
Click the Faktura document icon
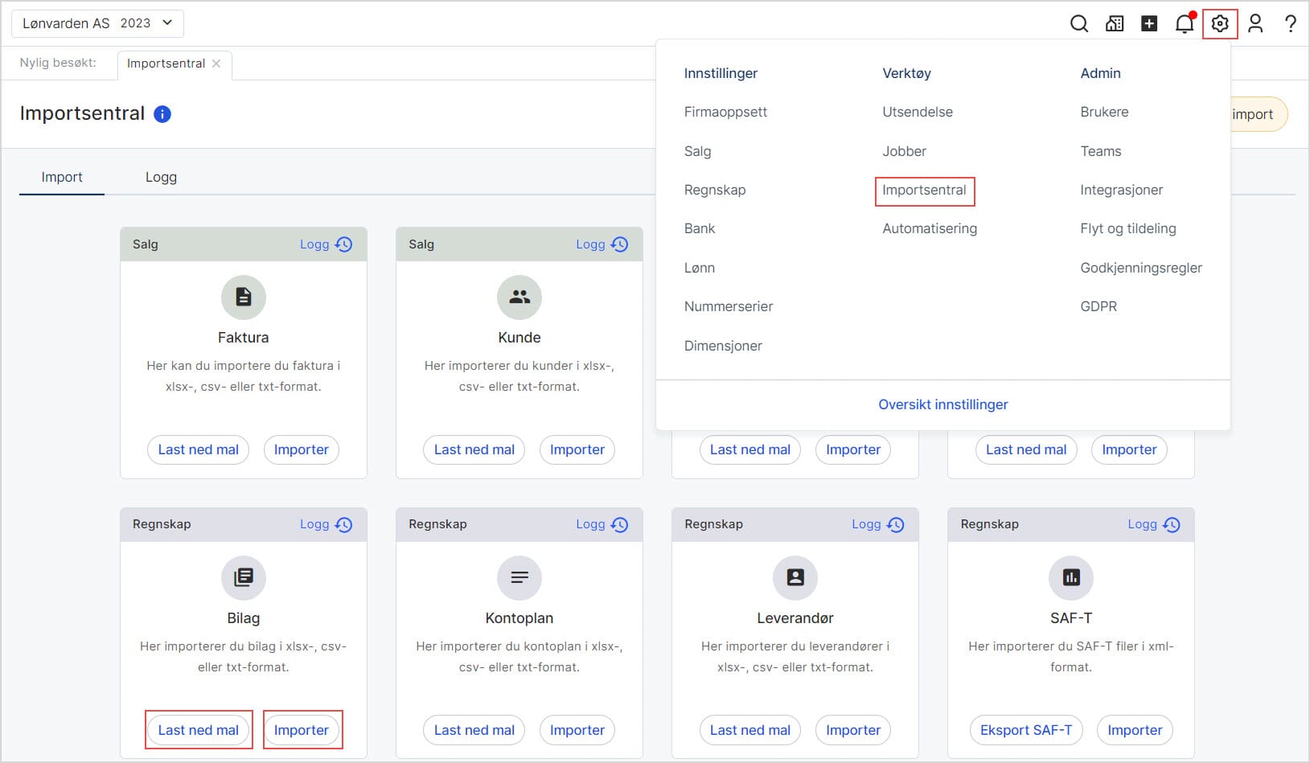(243, 297)
